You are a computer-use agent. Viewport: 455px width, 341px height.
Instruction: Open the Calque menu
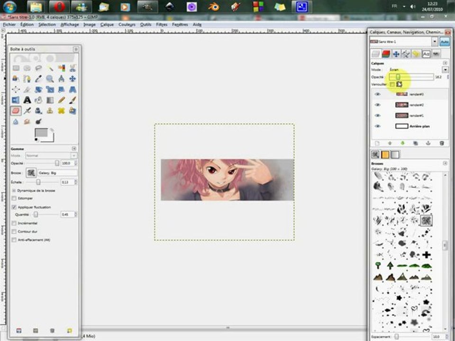pos(107,25)
